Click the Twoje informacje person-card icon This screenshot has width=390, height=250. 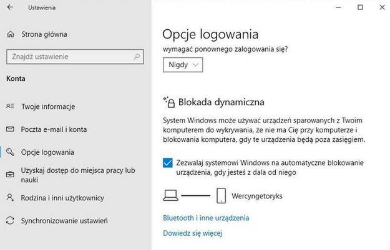click(9, 106)
